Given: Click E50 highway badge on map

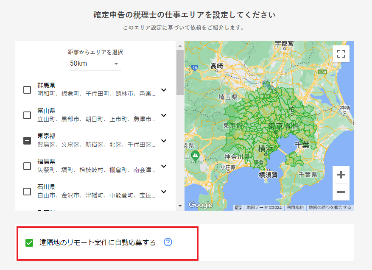Looking at the screenshot, I should pyautogui.click(x=322, y=72).
